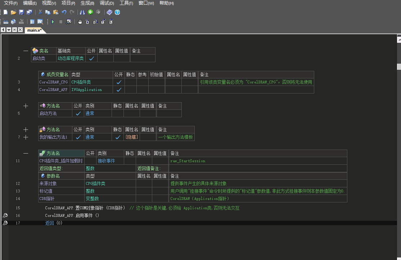This screenshot has width=401, height=260.
Task: Click the 返回 (0) code line
Action: [x=54, y=223]
